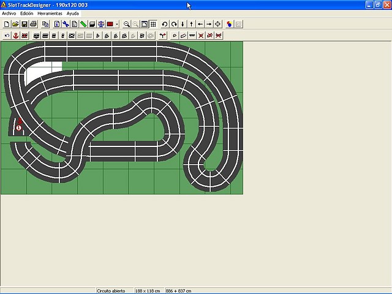Delete fence with third red X icon
This screenshot has height=294, width=392.
click(219, 36)
